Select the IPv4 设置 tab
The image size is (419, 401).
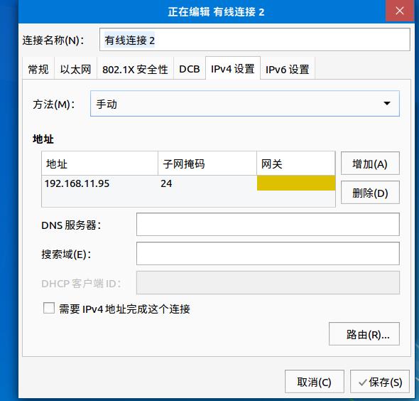click(x=233, y=68)
